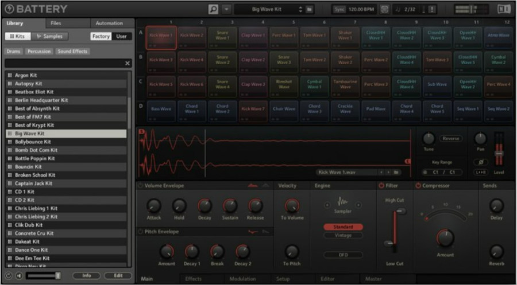This screenshot has width=517, height=285.
Task: Clear the library search with the X icon
Action: coord(128,63)
